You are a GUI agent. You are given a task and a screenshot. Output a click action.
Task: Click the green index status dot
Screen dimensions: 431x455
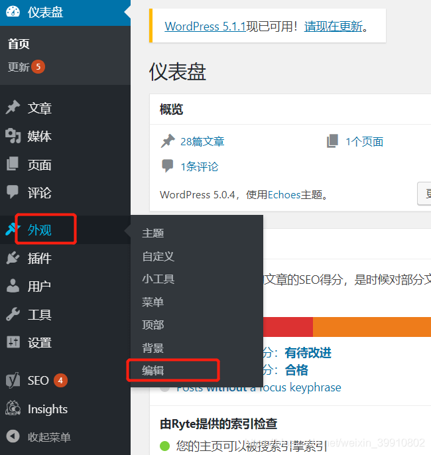coord(164,446)
